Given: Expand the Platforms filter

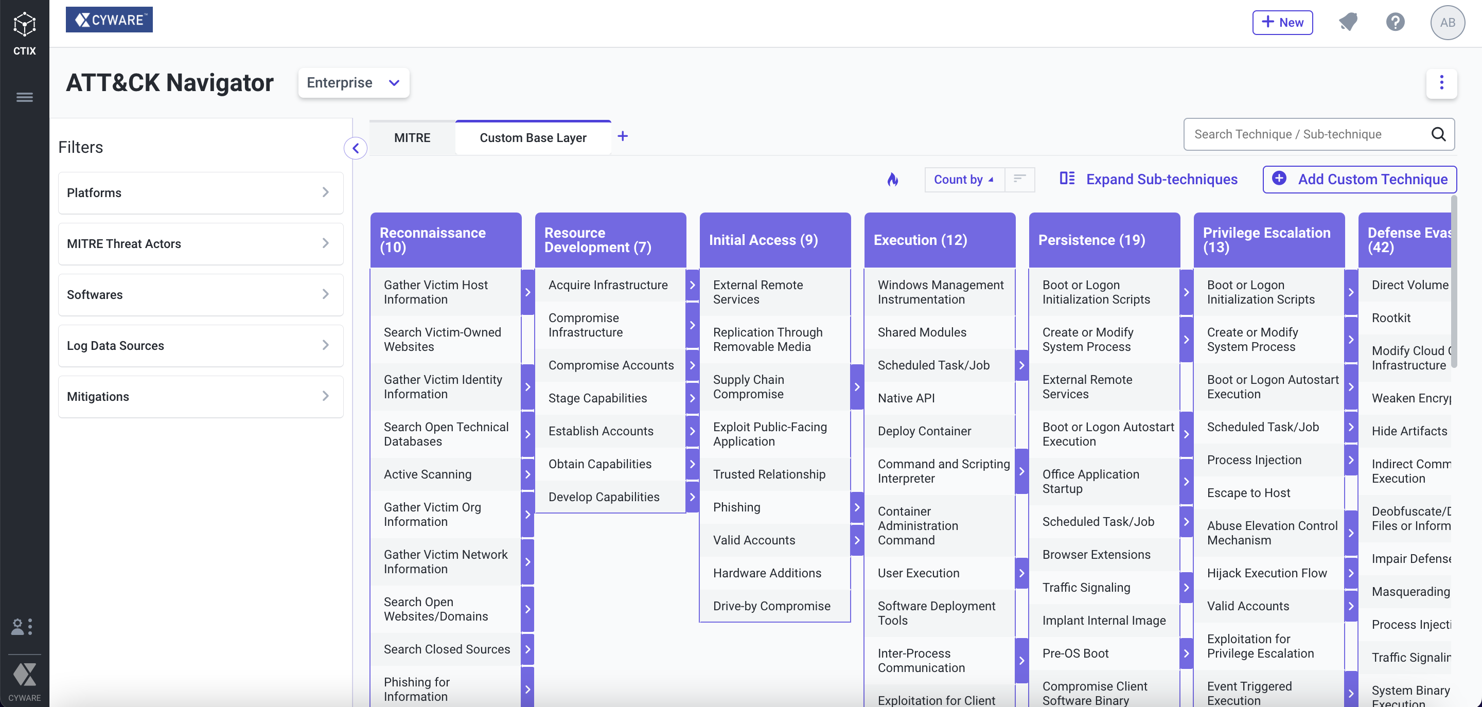Looking at the screenshot, I should click(200, 193).
